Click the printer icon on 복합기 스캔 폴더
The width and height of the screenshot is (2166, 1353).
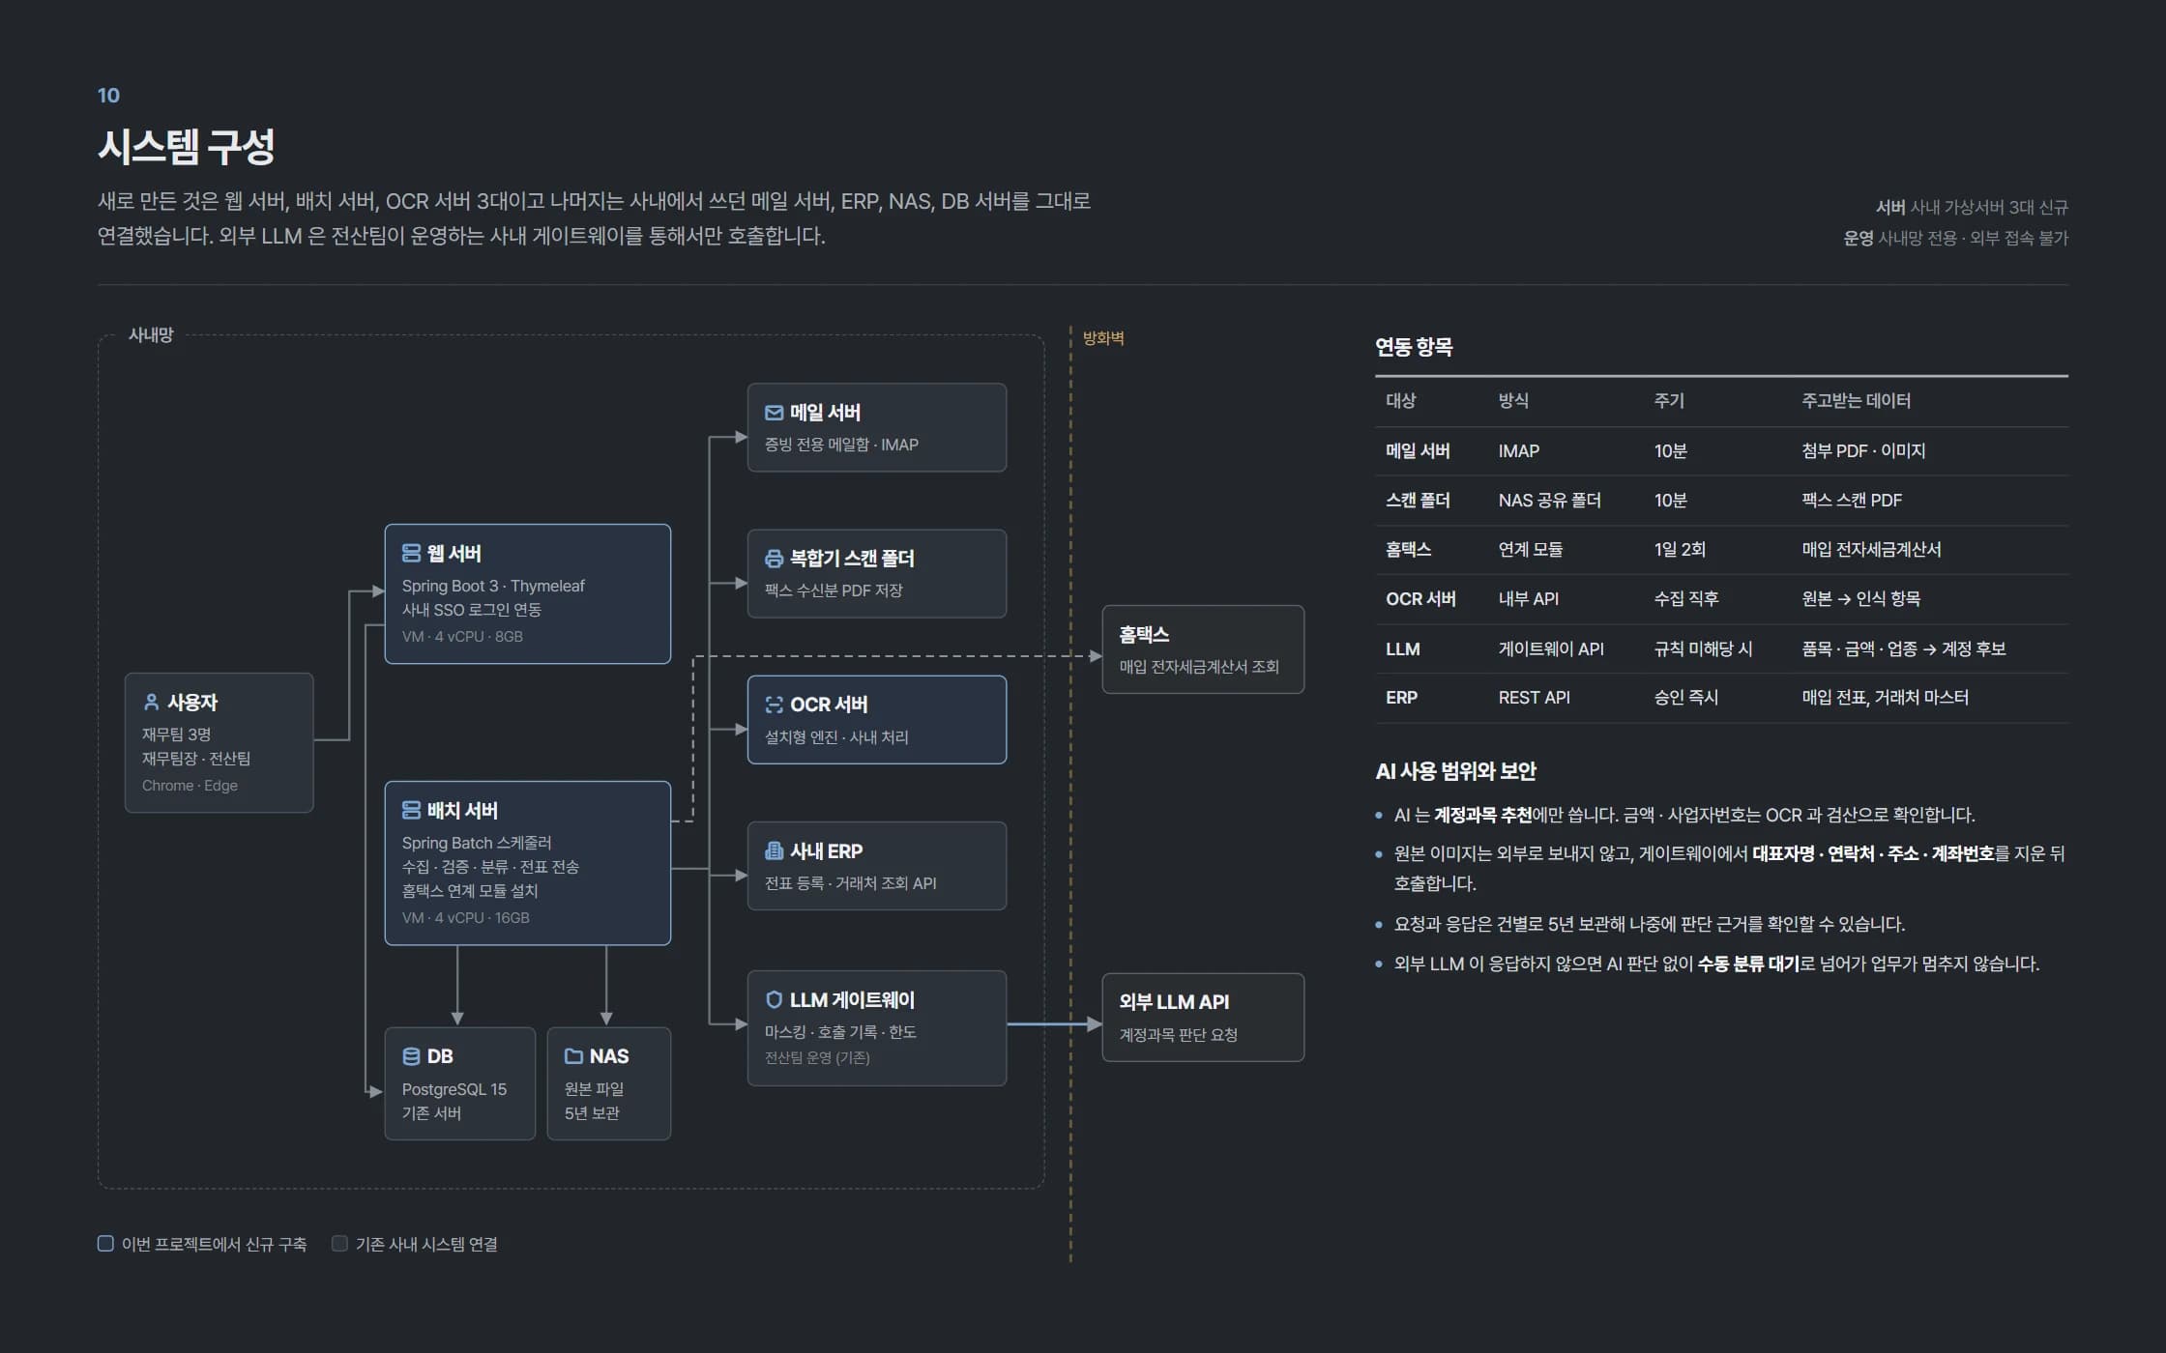[x=774, y=559]
